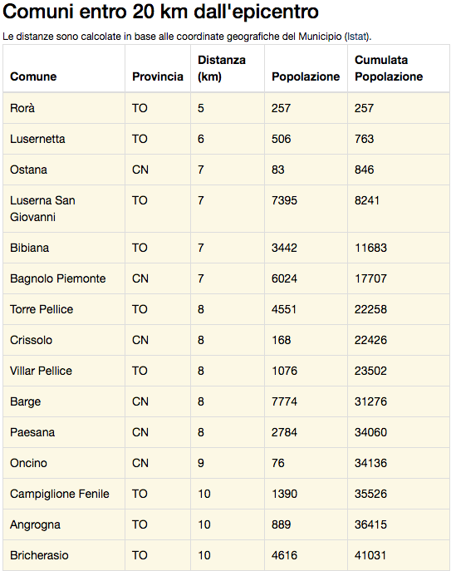
Task: Click the Popolazione column header
Action: pyautogui.click(x=306, y=76)
